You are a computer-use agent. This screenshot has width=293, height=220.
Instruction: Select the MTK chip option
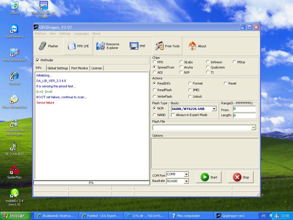[x=154, y=62]
